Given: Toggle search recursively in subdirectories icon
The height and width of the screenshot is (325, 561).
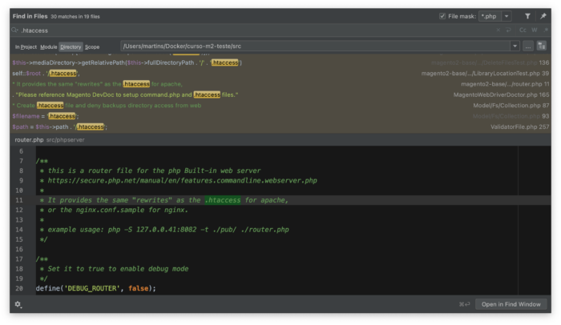Looking at the screenshot, I should point(542,46).
